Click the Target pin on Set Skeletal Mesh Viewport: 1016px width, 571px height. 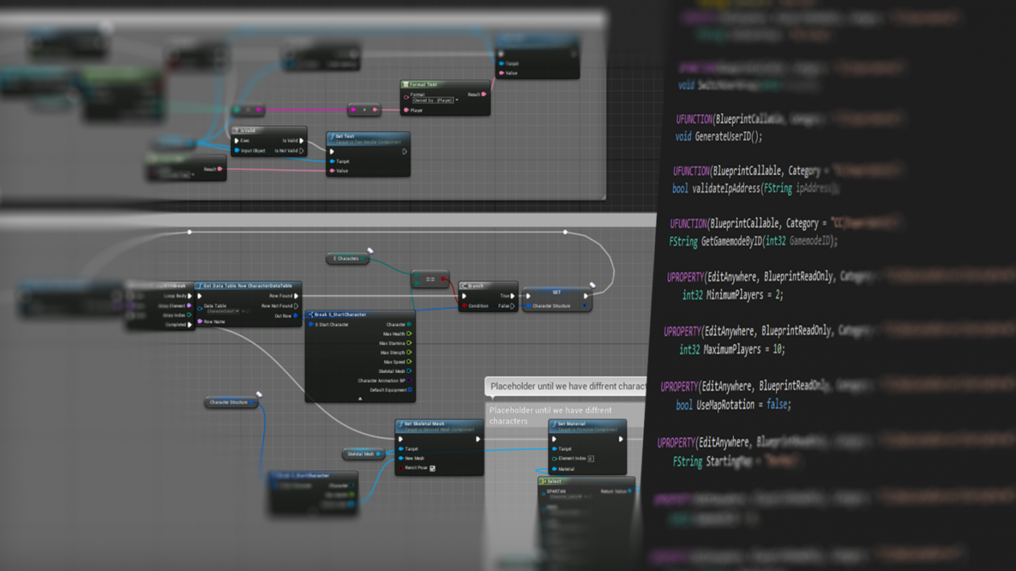tap(401, 449)
